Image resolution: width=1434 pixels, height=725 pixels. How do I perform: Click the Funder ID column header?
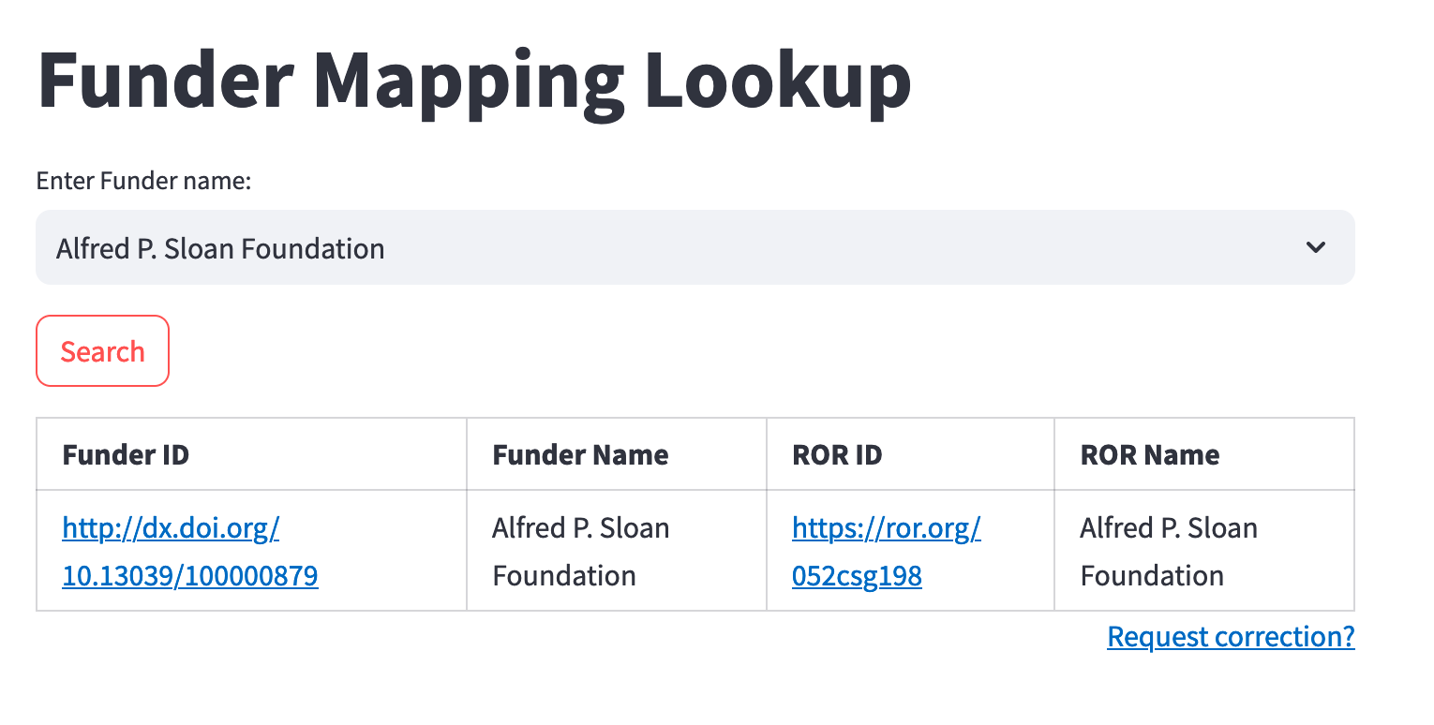coord(126,455)
